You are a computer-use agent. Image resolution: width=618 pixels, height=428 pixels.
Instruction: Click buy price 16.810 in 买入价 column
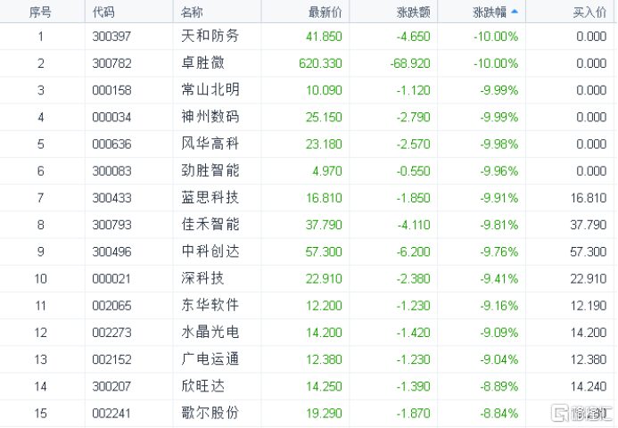click(589, 198)
